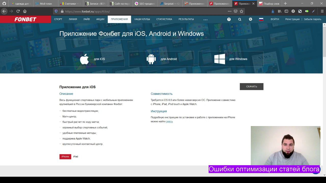Open the Fonbet help question icon
Screen dimensions: 326x183
[x=229, y=19]
